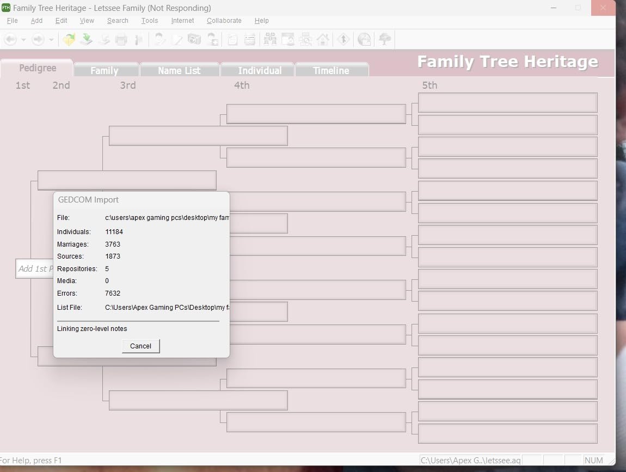Click the descendant tree chart icon
This screenshot has height=472, width=626.
coord(305,39)
